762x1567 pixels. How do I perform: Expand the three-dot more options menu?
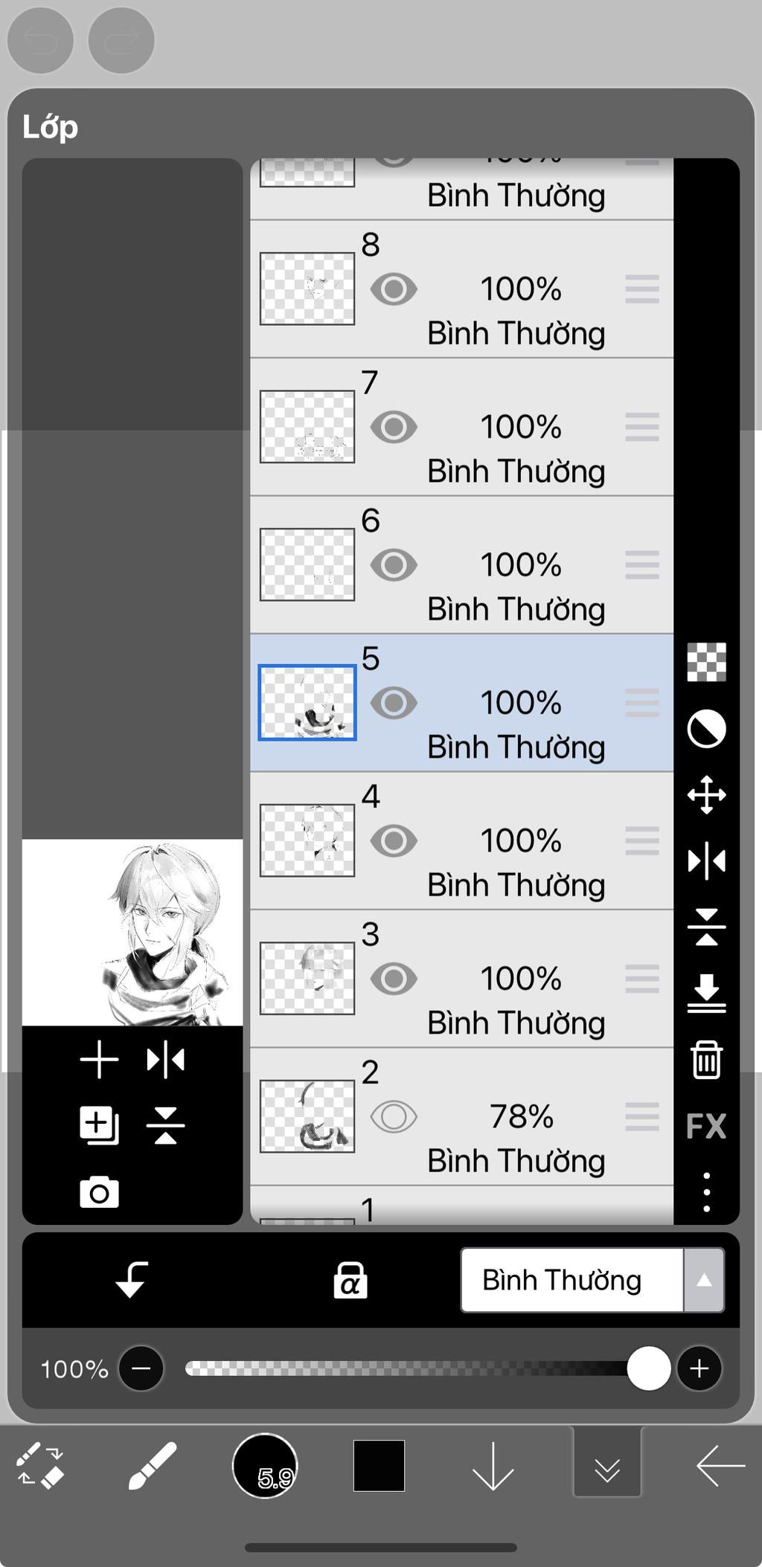[x=706, y=1192]
